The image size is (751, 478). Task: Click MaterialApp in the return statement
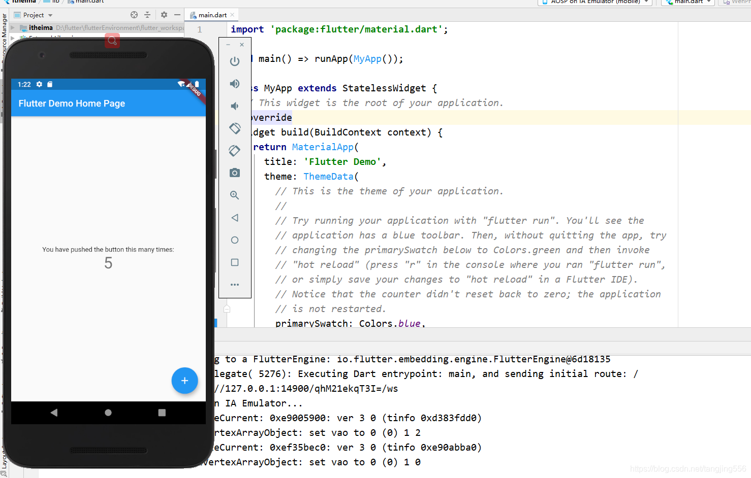323,147
